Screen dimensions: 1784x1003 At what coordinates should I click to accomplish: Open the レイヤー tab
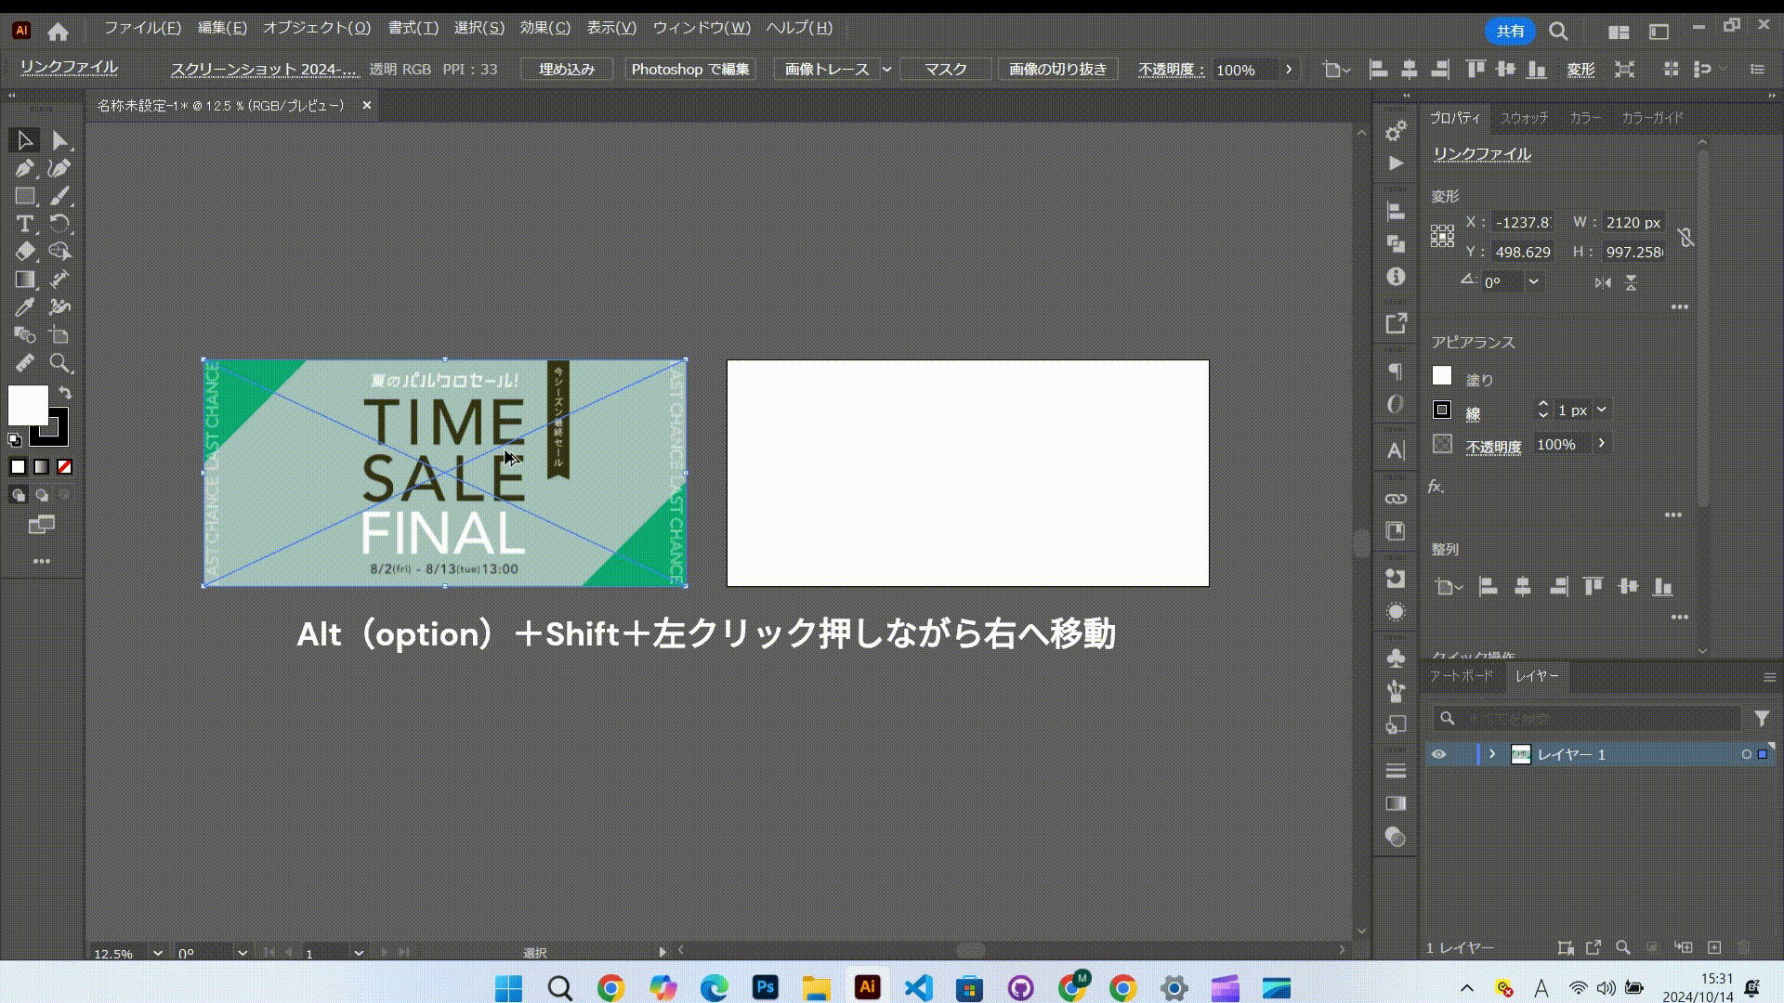point(1534,676)
